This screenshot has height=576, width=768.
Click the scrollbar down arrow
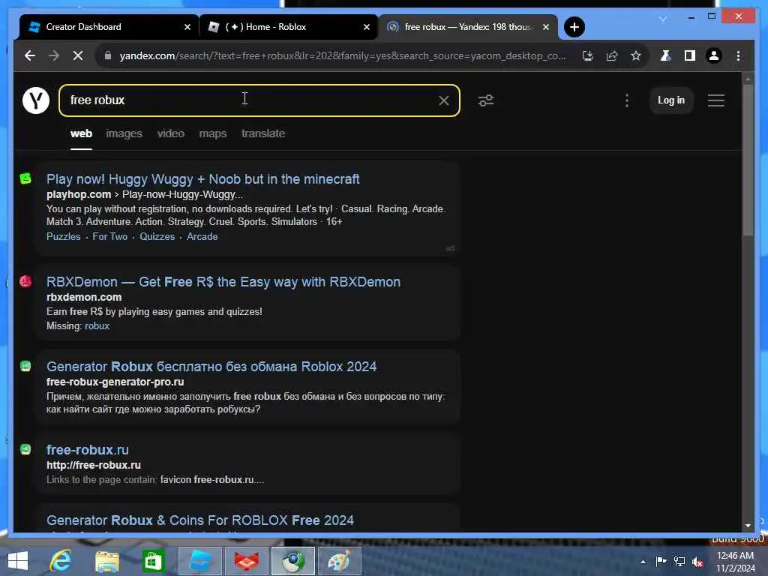click(748, 526)
